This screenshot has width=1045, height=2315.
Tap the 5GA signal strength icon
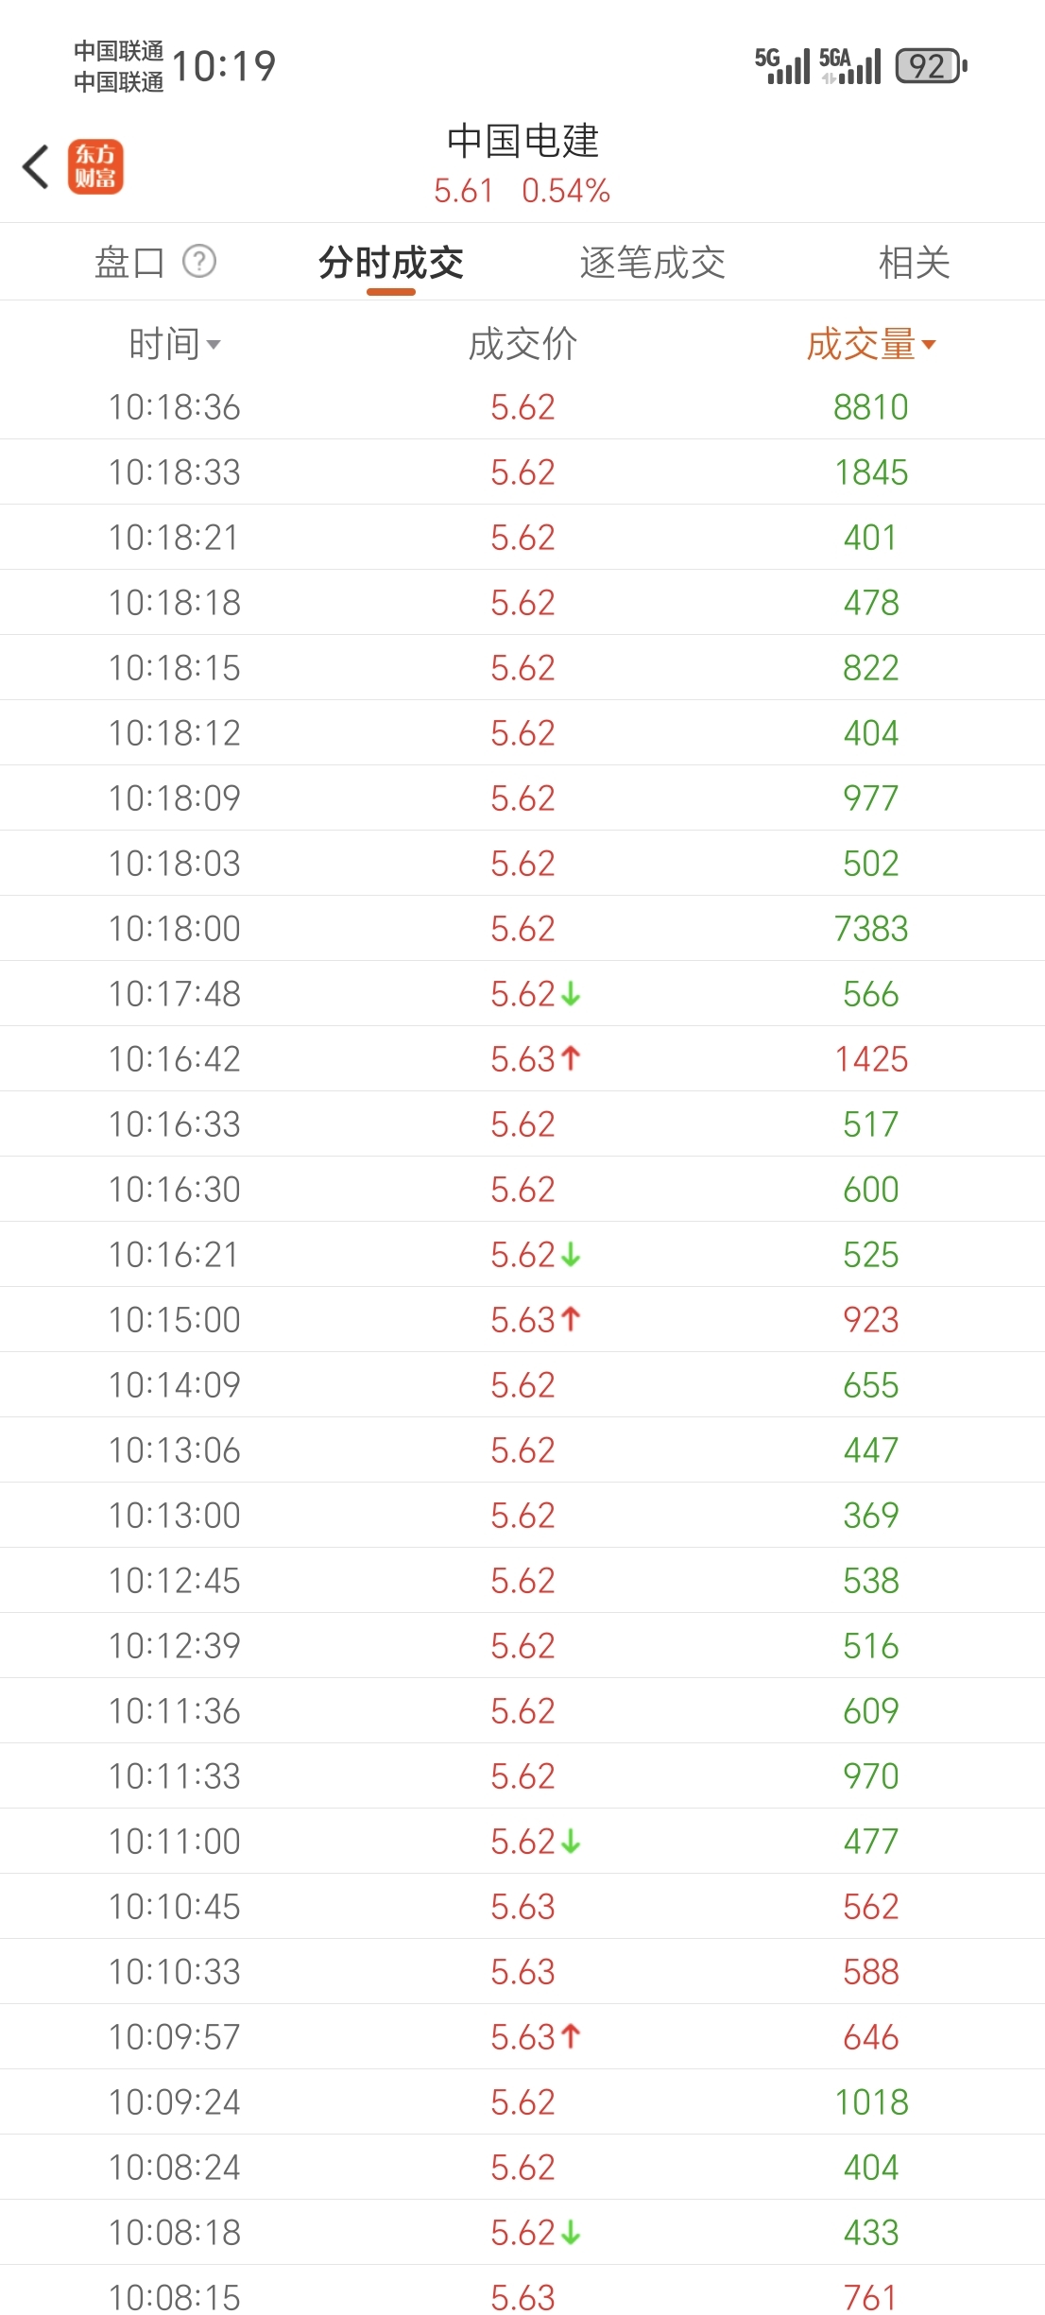(849, 66)
